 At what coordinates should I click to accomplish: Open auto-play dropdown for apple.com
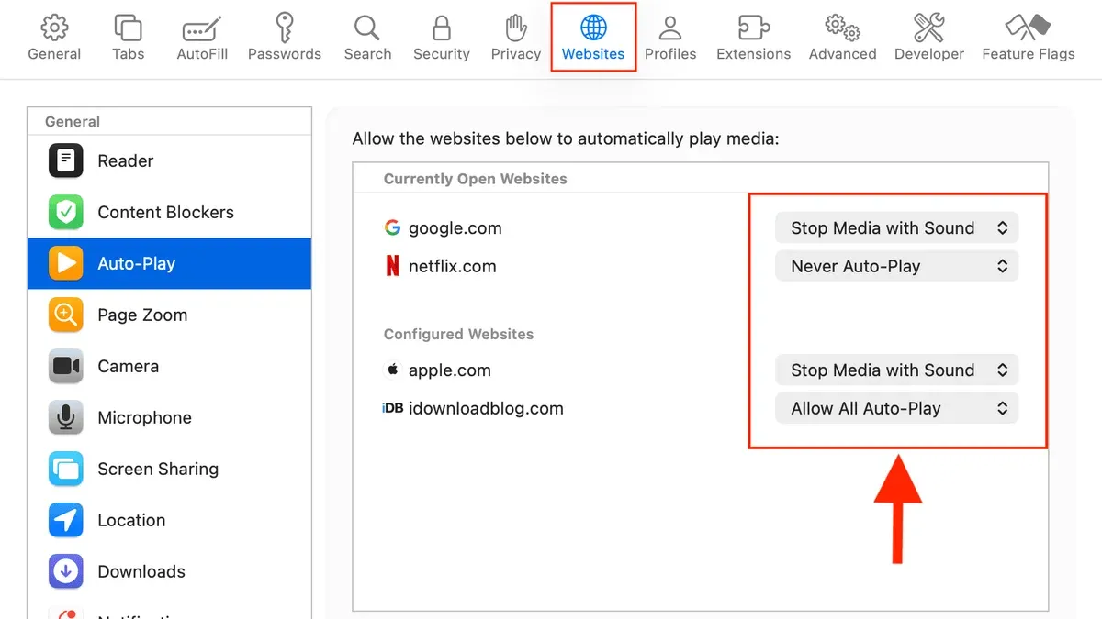coord(897,370)
